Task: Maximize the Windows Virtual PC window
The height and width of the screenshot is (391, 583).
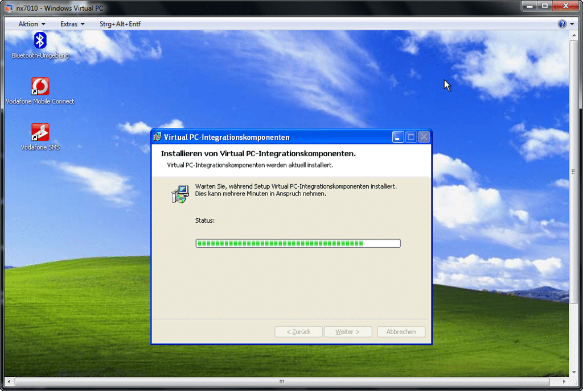Action: coord(545,6)
